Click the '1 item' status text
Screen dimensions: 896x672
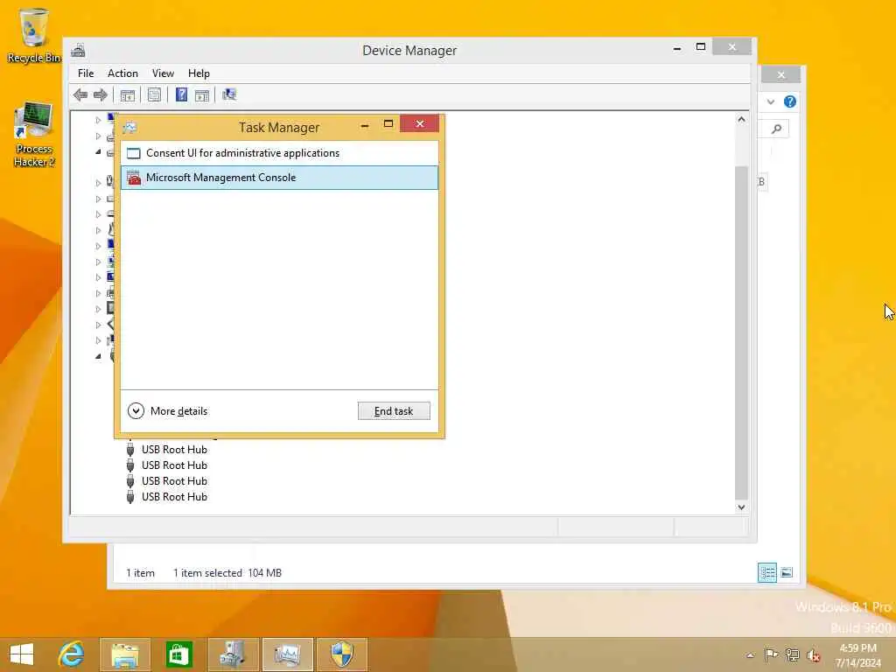coord(140,572)
